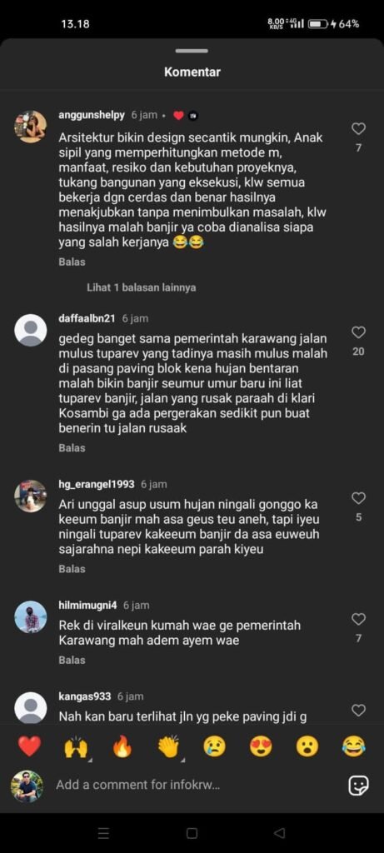This screenshot has width=384, height=853.
Task: Like daffaalbn21's comment about paving blok
Action: pyautogui.click(x=358, y=332)
